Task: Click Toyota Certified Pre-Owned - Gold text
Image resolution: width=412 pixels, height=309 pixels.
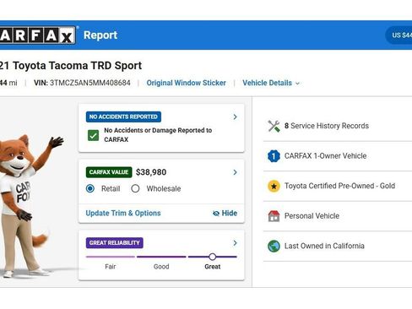Action: tap(339, 186)
